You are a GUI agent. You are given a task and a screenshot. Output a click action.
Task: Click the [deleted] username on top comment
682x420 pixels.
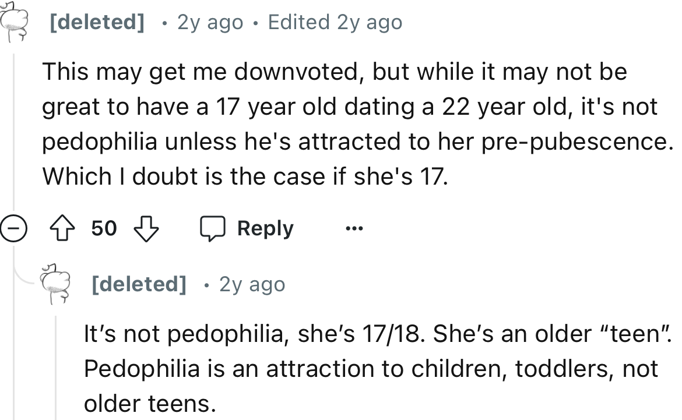pyautogui.click(x=96, y=22)
